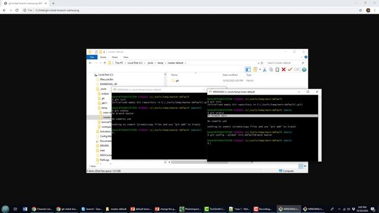Select the PerfLogs folder in the tree
The image size is (379, 213).
click(x=102, y=160)
